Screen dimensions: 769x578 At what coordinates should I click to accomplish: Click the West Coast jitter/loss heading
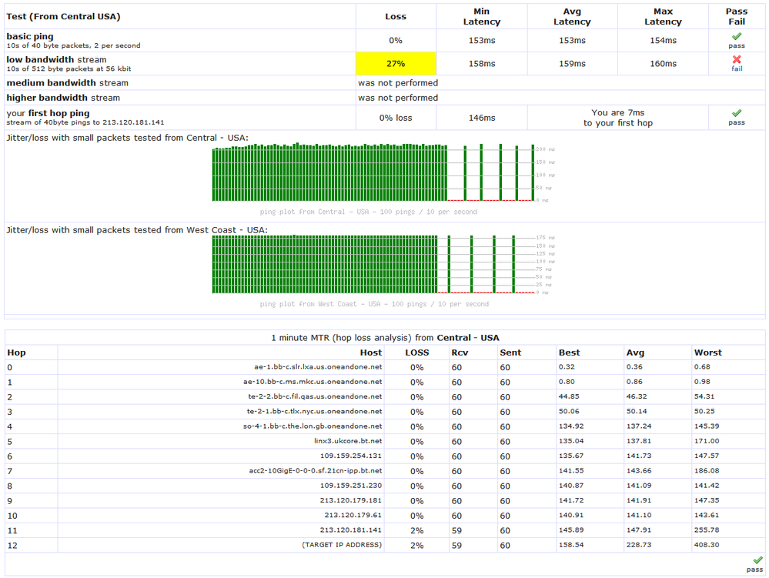point(137,230)
